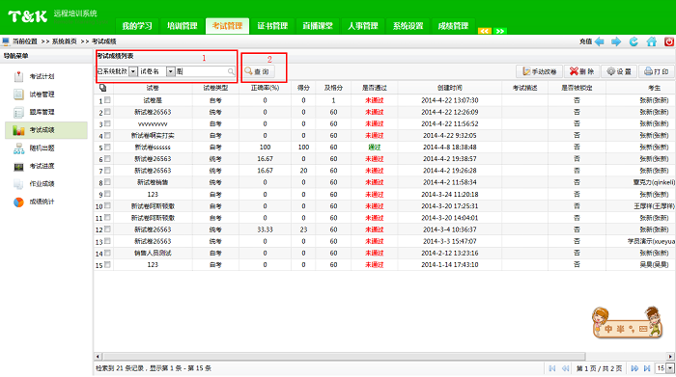Open the 试卷名 search-field dropdown

pyautogui.click(x=171, y=71)
